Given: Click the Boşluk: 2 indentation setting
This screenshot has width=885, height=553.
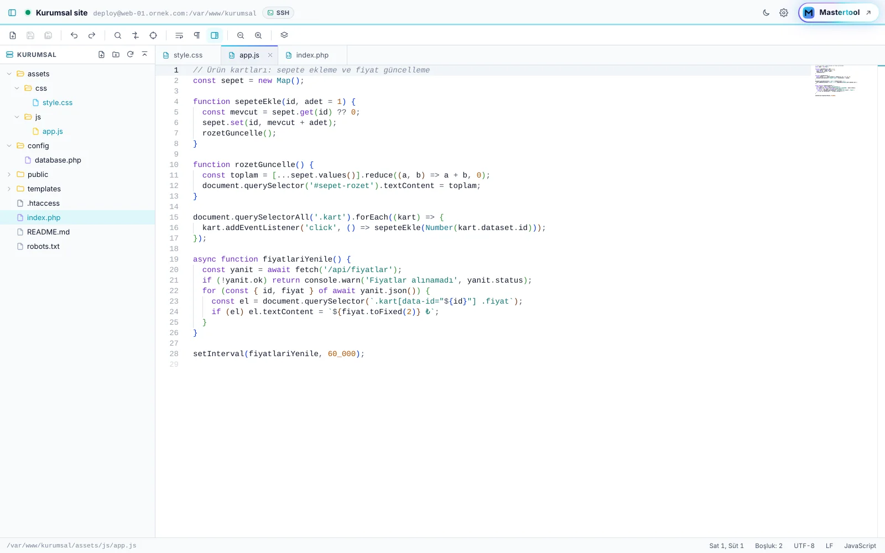Looking at the screenshot, I should pyautogui.click(x=768, y=546).
